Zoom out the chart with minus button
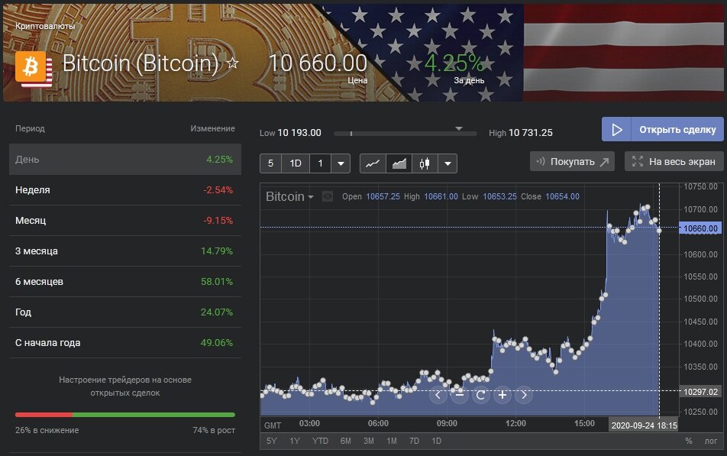 (459, 395)
